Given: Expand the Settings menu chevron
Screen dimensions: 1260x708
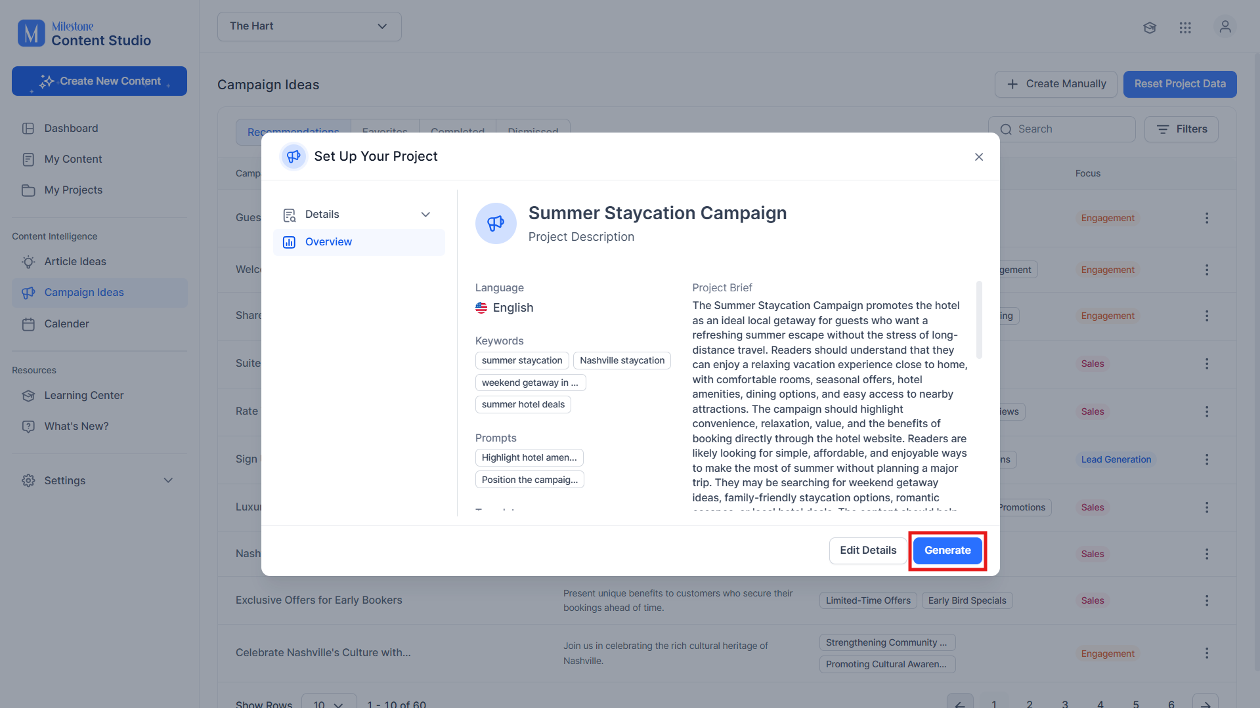Looking at the screenshot, I should tap(168, 481).
